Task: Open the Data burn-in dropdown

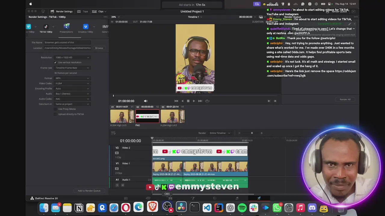Action: [72, 104]
